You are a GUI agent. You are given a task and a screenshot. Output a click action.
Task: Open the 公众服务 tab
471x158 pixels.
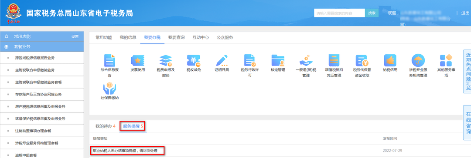(x=225, y=37)
